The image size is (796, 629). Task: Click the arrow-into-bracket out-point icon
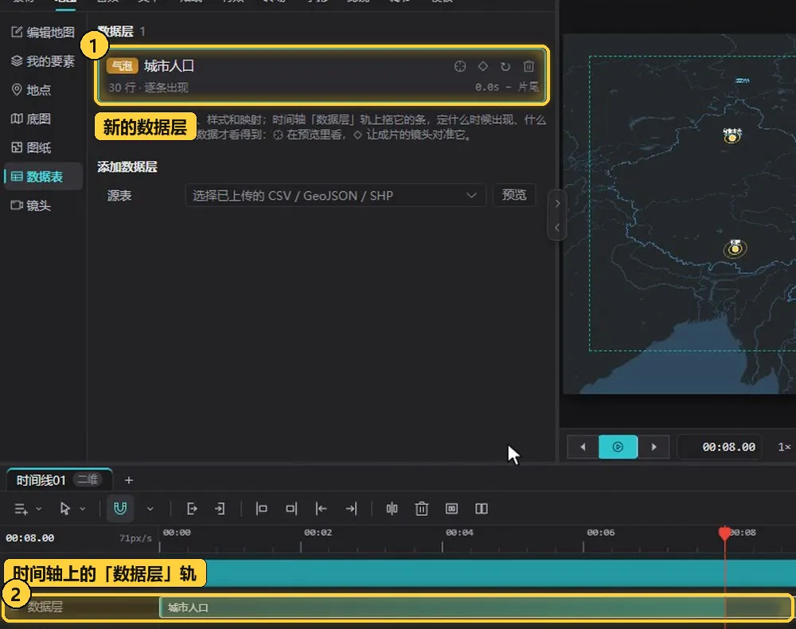[220, 509]
